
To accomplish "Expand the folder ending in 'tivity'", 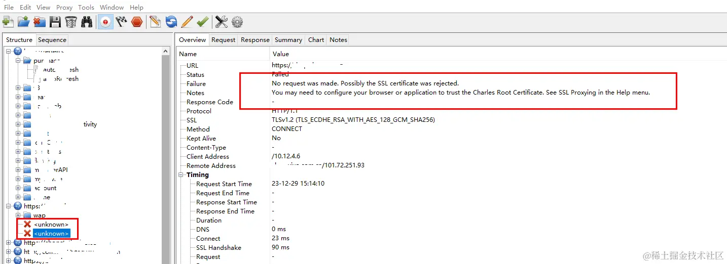I will click(18, 124).
